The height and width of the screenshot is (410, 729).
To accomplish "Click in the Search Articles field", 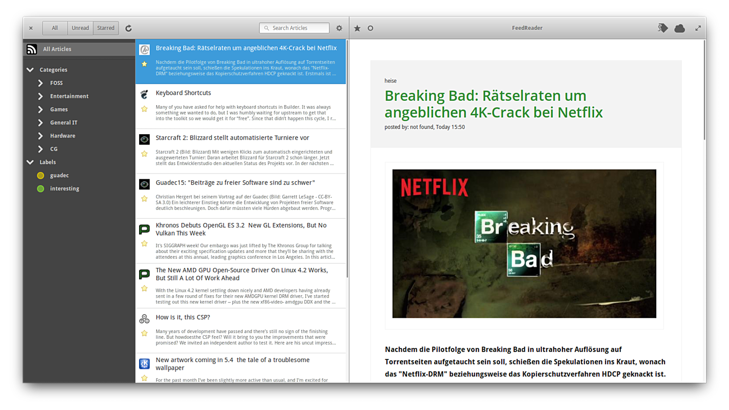I will click(x=294, y=28).
